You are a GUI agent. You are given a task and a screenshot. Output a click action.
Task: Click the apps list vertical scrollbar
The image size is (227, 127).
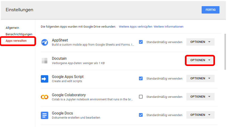225,52
